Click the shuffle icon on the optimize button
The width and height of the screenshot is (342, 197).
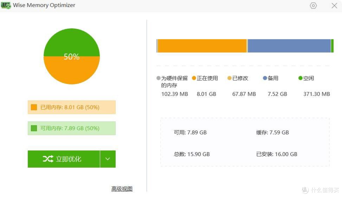[48, 159]
